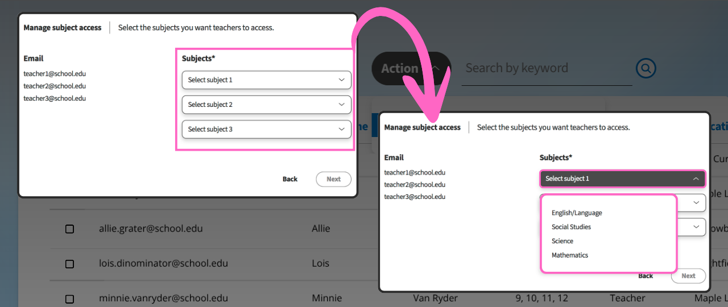Choose Social Studies from the subject list

coord(571,227)
